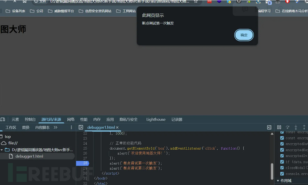Uncheck the 'if (data.su' breakpoint checkbox
308x185 pixels.
(282, 162)
